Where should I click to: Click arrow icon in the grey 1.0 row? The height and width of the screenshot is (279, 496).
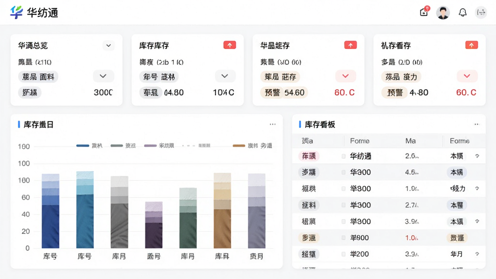click(477, 188)
